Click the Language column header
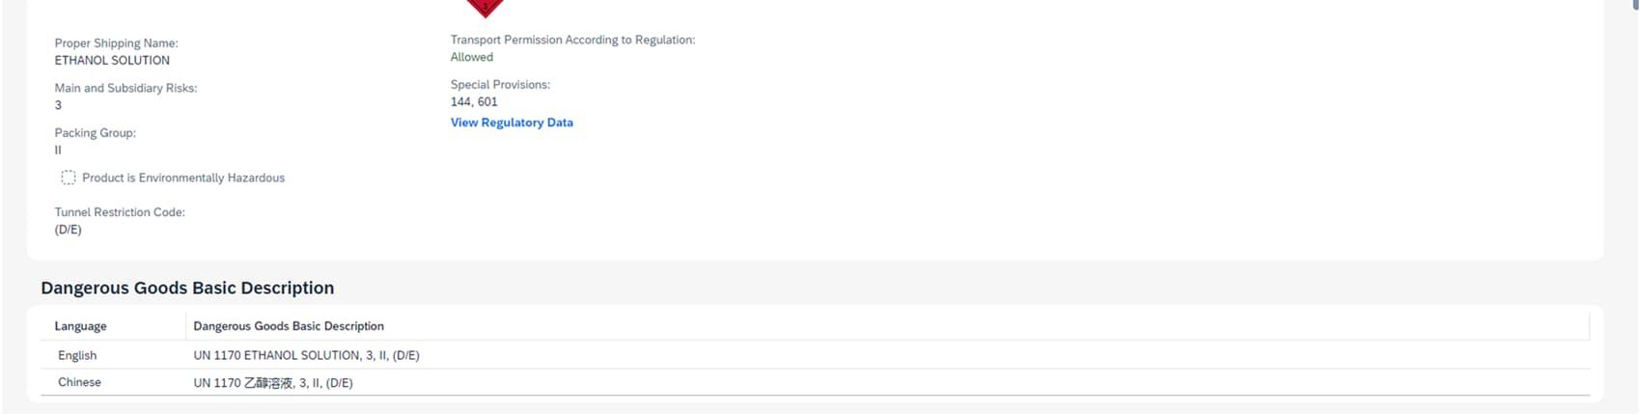 point(80,326)
